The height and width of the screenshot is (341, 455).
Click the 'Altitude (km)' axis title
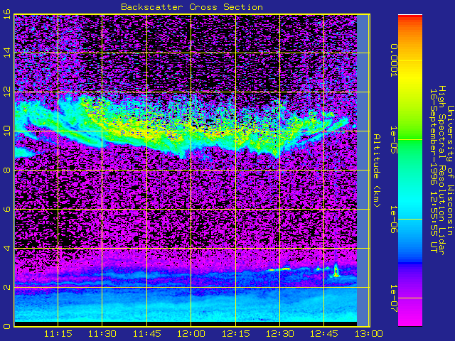click(x=376, y=170)
